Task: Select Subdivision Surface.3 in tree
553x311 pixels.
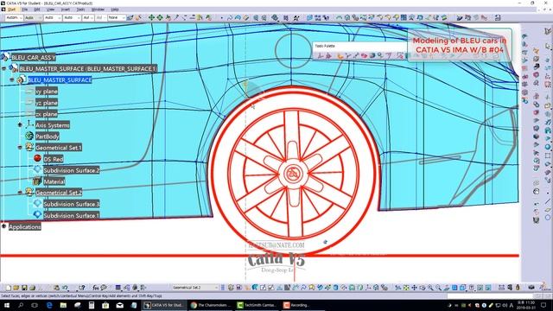Action: [71, 204]
